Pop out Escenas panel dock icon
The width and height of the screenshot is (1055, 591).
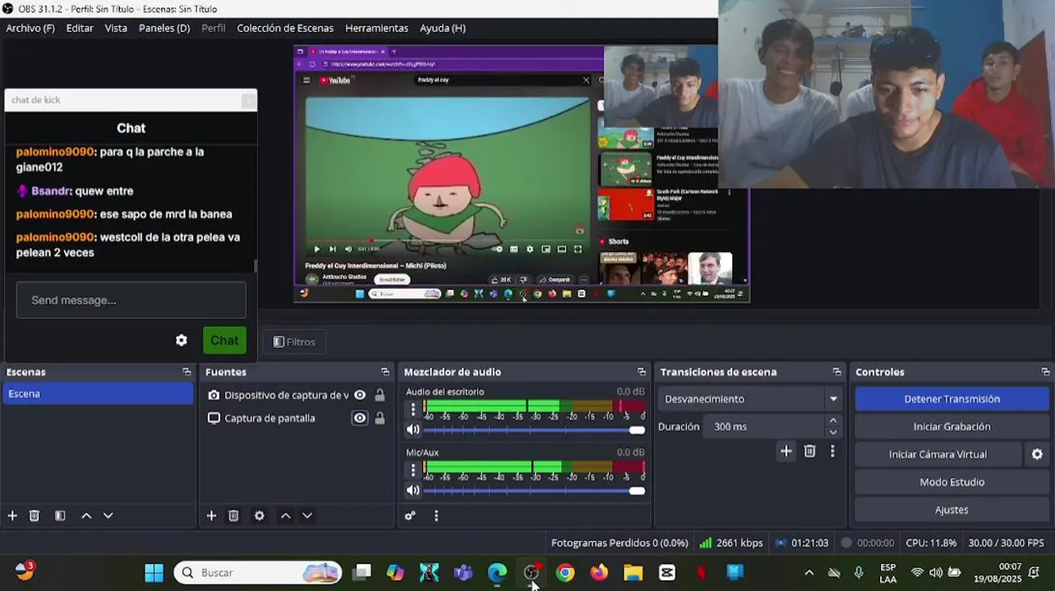click(x=187, y=372)
